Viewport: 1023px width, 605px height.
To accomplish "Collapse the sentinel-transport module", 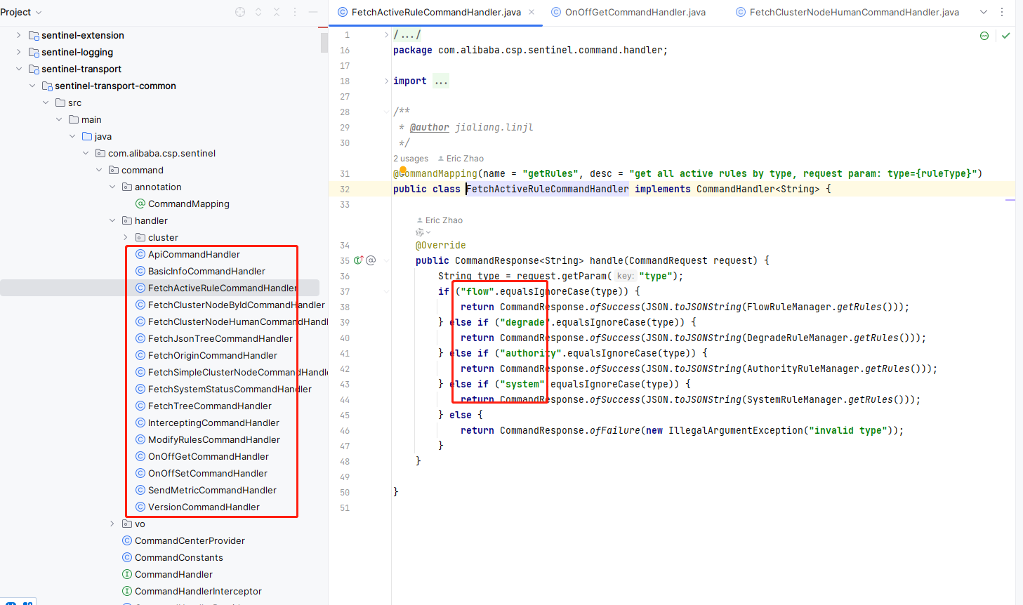I will click(19, 69).
